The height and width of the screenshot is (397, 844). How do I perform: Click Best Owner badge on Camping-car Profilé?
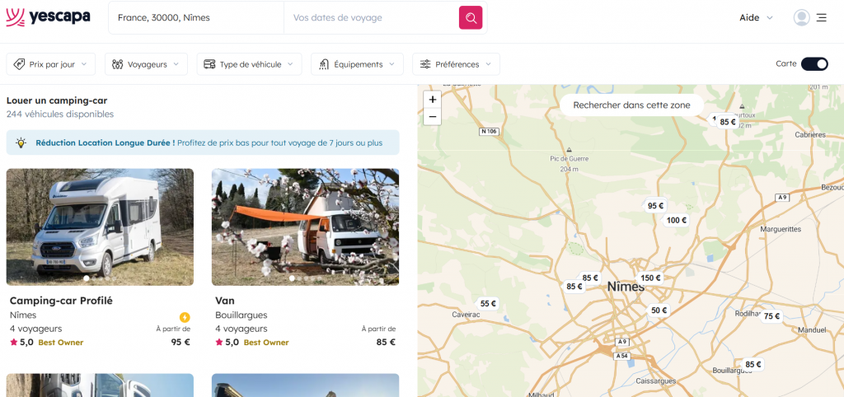61,343
